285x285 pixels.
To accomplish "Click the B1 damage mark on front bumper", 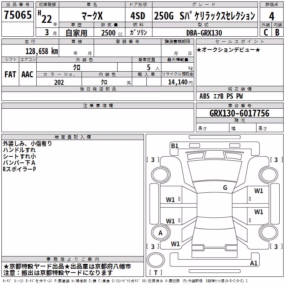I will (x=175, y=146).
